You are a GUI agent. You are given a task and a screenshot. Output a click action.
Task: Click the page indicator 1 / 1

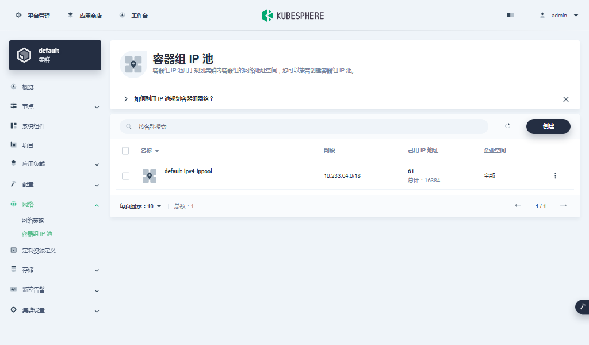[x=541, y=206]
